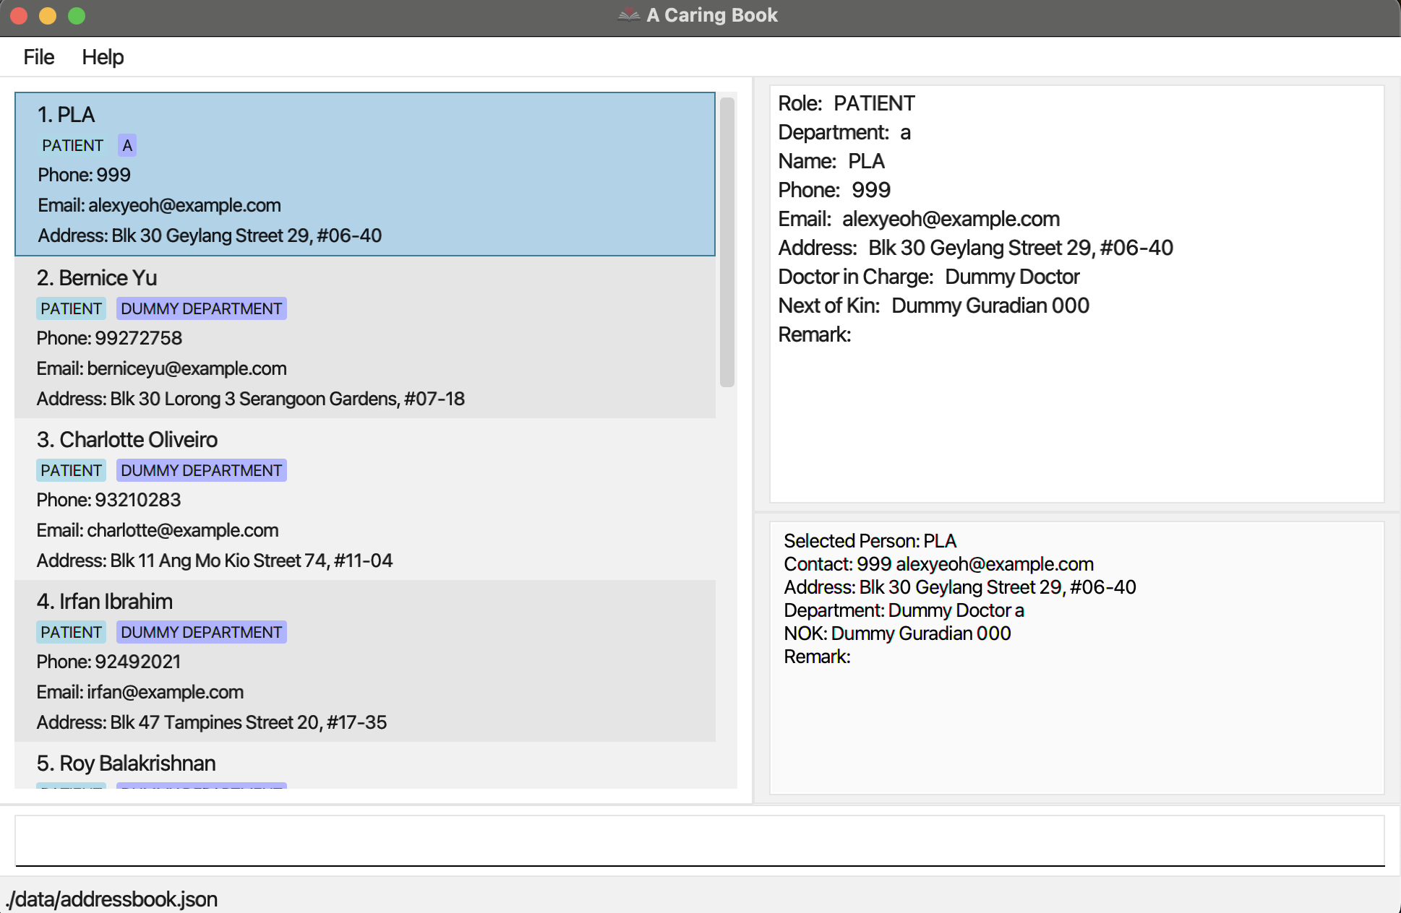Click the A department tag on PLA
The image size is (1401, 913).
click(x=127, y=145)
